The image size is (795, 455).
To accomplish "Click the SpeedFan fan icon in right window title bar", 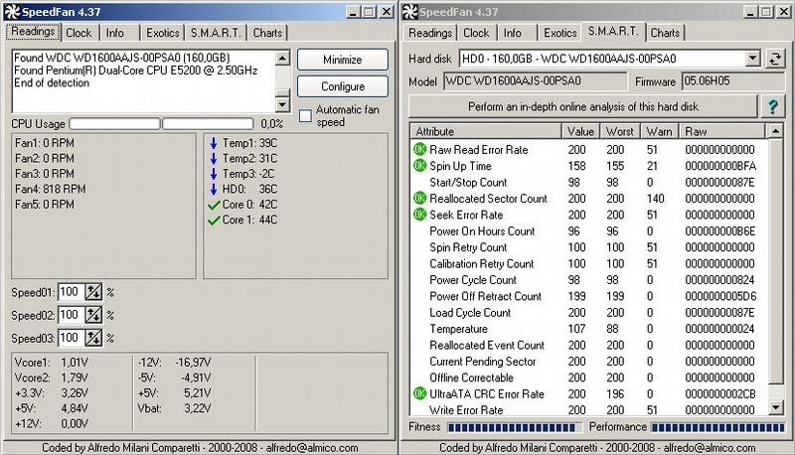I will (x=410, y=12).
